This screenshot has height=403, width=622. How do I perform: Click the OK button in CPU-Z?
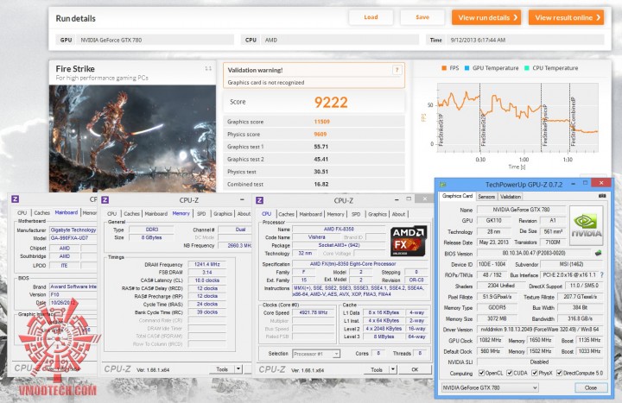(x=415, y=369)
